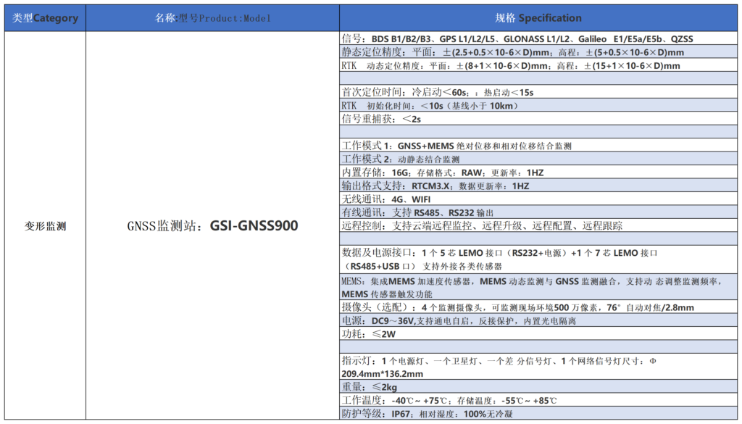The image size is (742, 424).
Task: Click the 规格 Specification column header
Action: tap(538, 18)
